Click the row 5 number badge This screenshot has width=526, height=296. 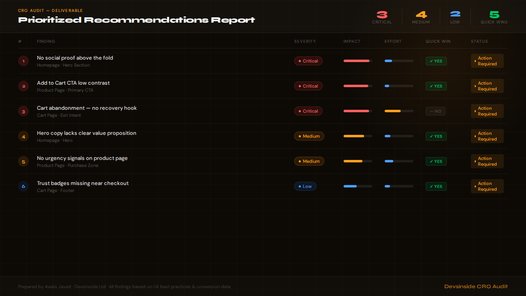pyautogui.click(x=23, y=161)
